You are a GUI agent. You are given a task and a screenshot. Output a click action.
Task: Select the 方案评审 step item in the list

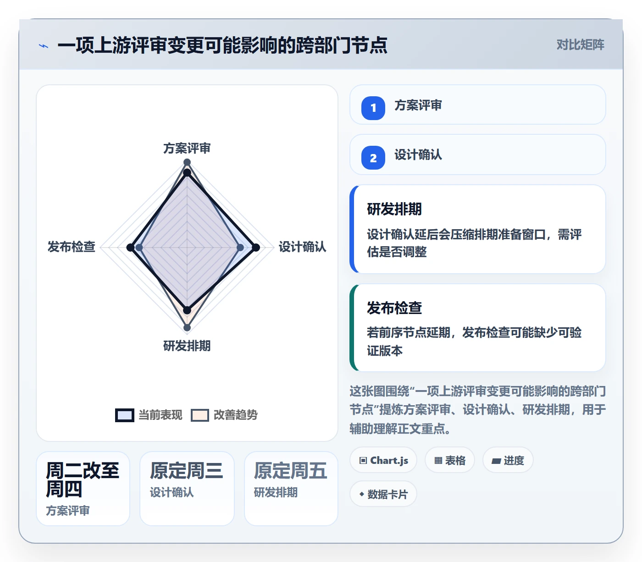[x=477, y=105]
